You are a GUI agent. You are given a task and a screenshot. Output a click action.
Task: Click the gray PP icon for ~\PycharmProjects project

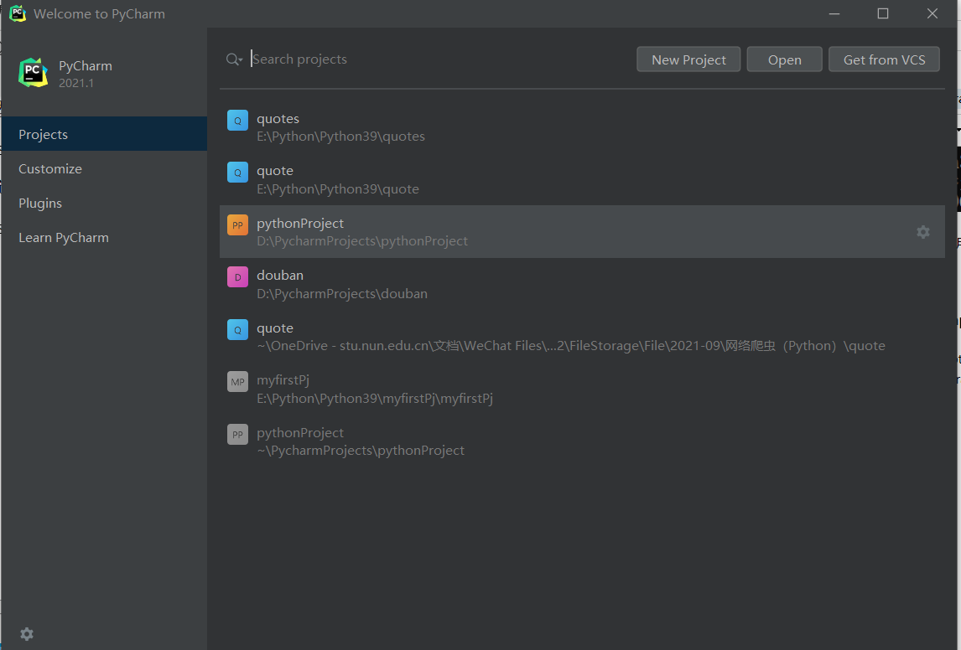pos(238,435)
